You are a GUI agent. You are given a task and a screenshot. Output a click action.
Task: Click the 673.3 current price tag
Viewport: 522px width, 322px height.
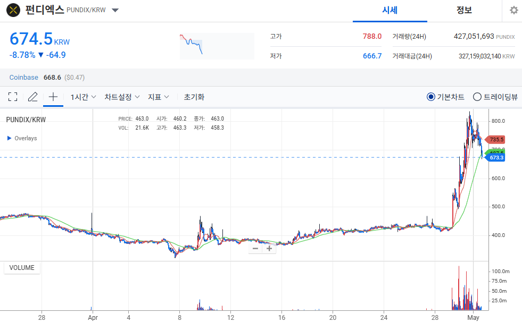495,157
